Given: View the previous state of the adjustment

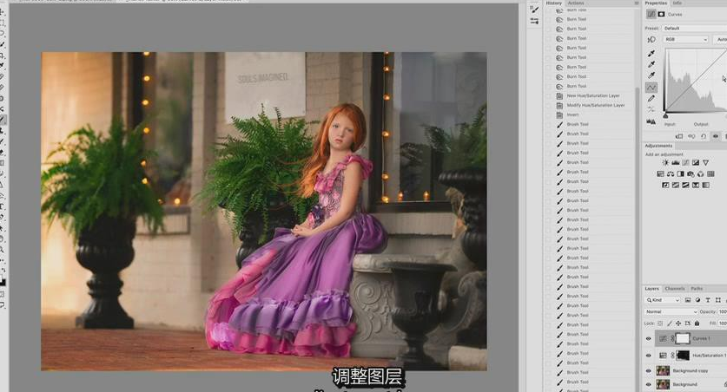Looking at the screenshot, I should pyautogui.click(x=691, y=136).
